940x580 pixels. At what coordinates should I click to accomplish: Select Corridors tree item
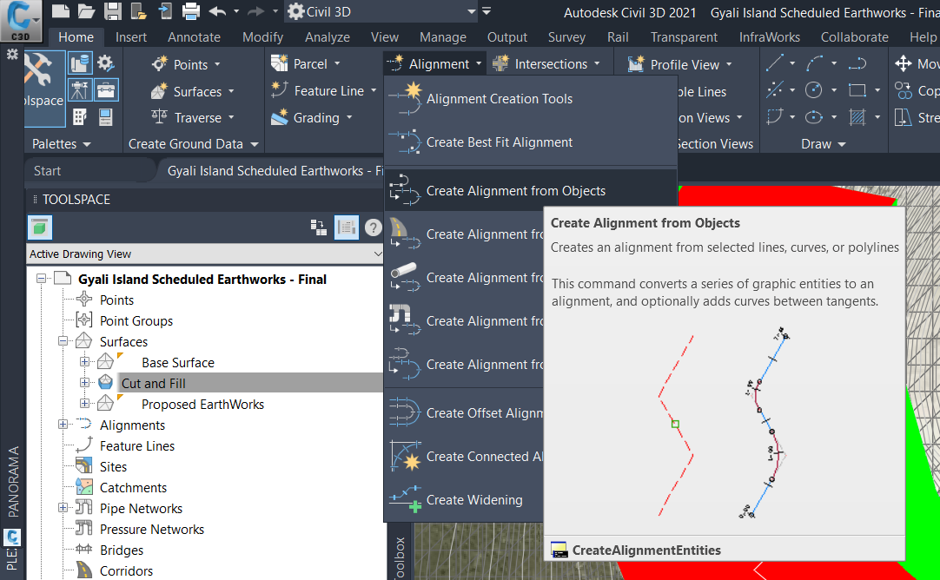click(126, 571)
